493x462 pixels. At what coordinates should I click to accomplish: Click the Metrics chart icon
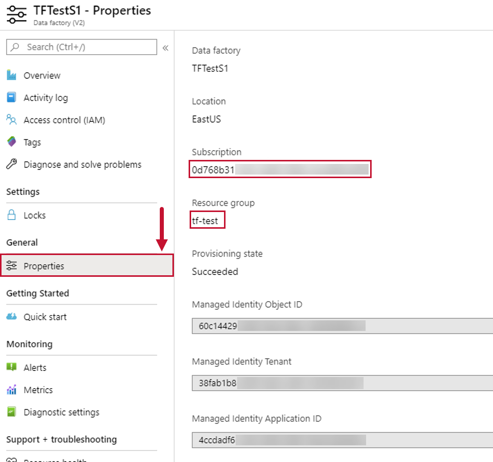[x=12, y=390]
